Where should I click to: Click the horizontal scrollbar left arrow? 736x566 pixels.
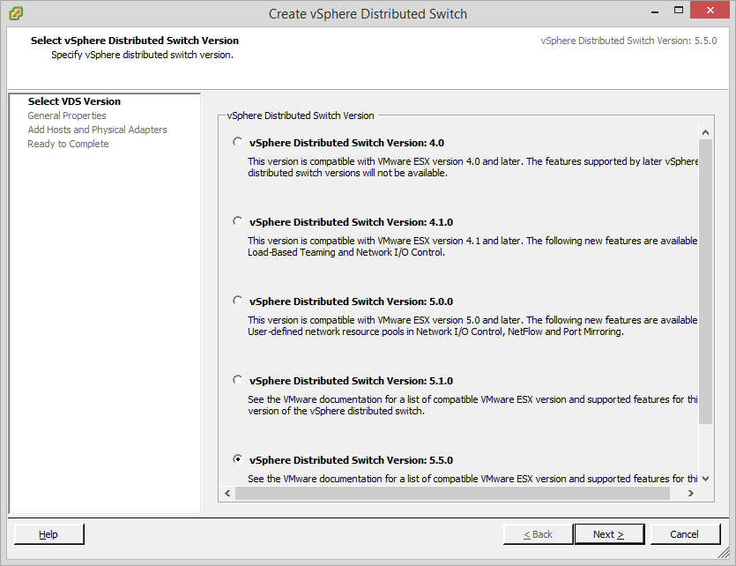pos(227,493)
